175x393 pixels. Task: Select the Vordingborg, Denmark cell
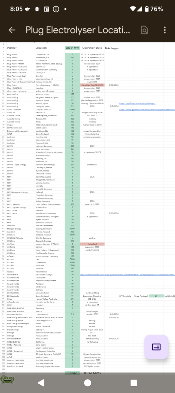46,116
